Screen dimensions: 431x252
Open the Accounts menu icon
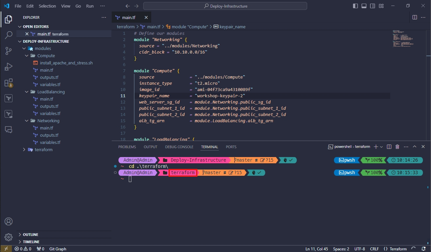(x=9, y=221)
